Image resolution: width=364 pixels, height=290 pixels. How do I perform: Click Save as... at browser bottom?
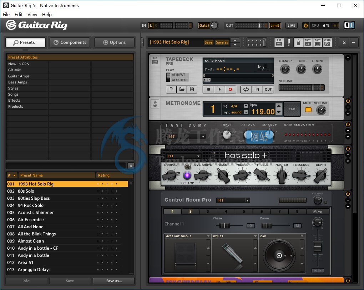click(x=114, y=281)
